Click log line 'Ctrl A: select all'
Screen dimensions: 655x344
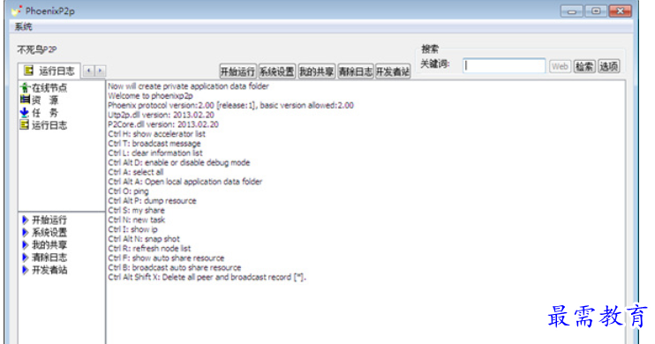135,172
